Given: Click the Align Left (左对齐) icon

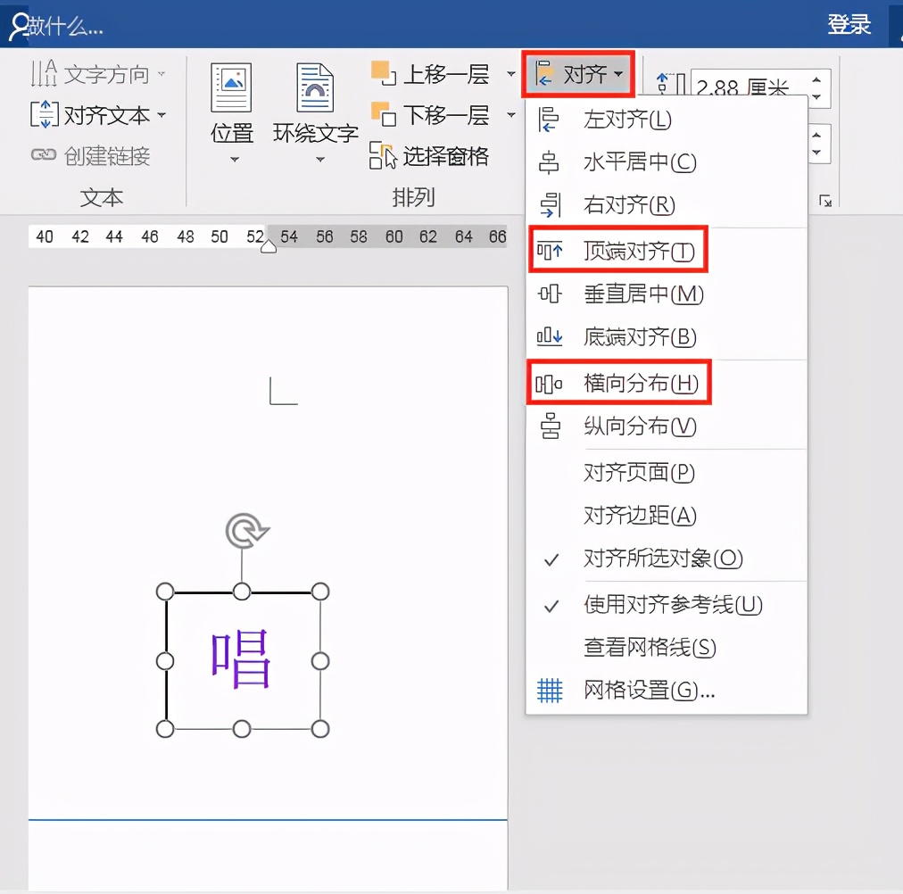Looking at the screenshot, I should point(548,120).
